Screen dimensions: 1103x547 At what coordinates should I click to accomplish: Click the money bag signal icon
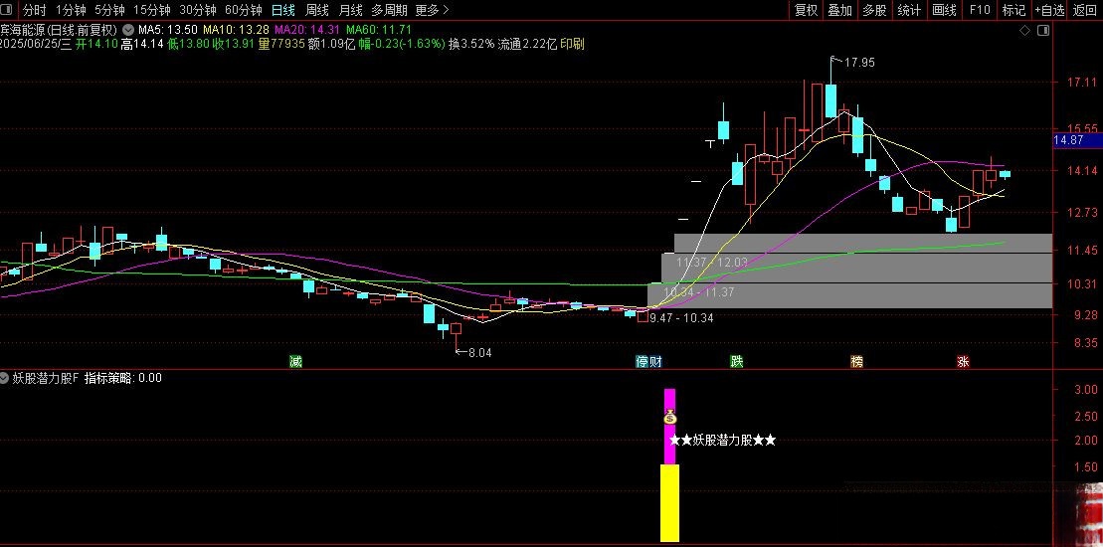pos(670,418)
